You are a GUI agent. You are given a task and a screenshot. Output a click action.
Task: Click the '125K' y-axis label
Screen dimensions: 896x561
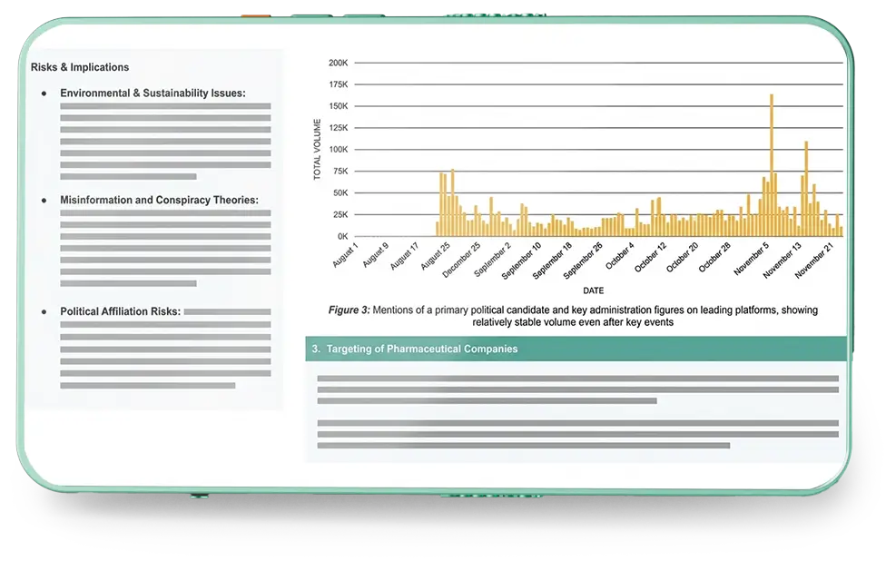point(338,128)
